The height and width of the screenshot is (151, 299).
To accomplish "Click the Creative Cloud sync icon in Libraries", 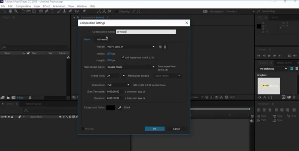I will pos(289,97).
